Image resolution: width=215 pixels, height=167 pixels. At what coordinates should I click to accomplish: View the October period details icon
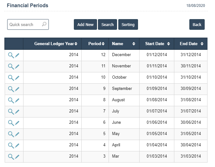tap(11, 78)
